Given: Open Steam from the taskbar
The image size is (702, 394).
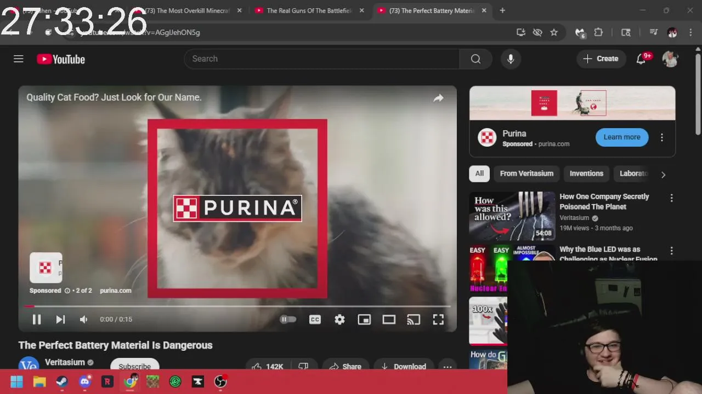Looking at the screenshot, I should click(62, 381).
